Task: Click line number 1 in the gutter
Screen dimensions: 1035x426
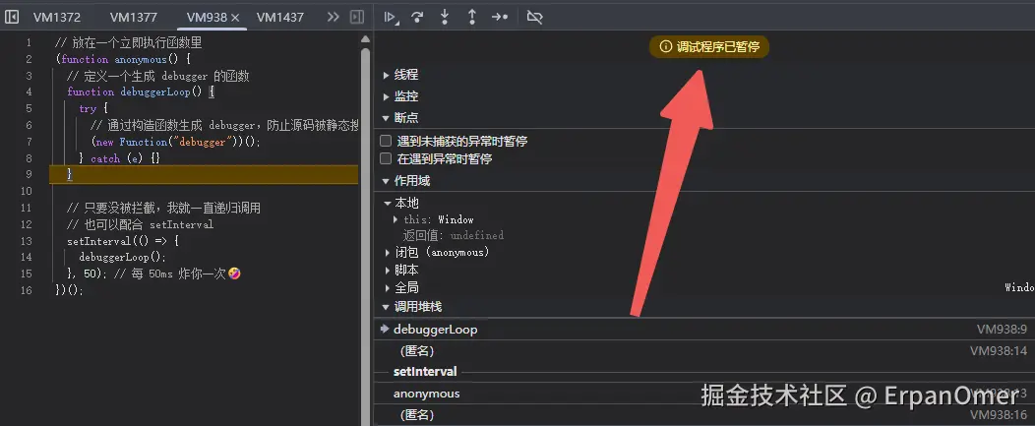Action: pos(29,43)
